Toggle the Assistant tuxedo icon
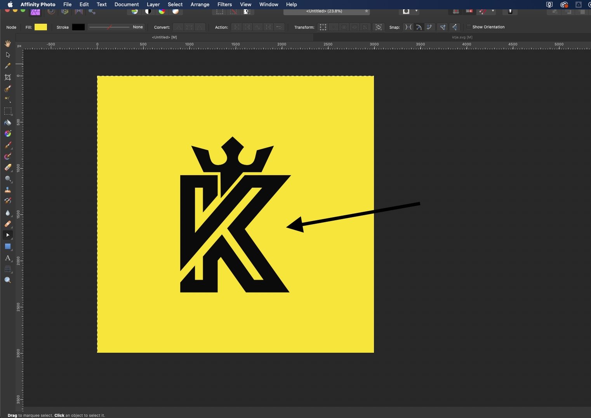Viewport: 591px width, 418px height. [510, 11]
